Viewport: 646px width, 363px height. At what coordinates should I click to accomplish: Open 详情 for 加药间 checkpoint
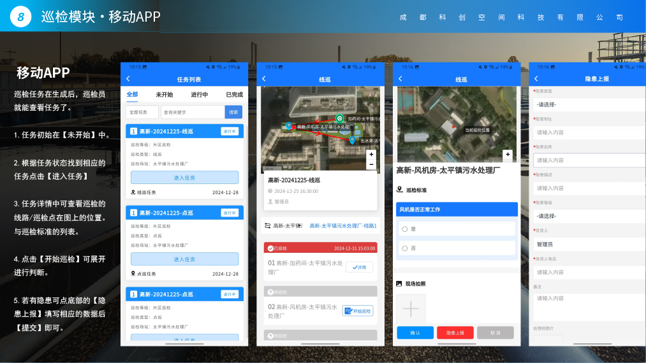(x=359, y=267)
